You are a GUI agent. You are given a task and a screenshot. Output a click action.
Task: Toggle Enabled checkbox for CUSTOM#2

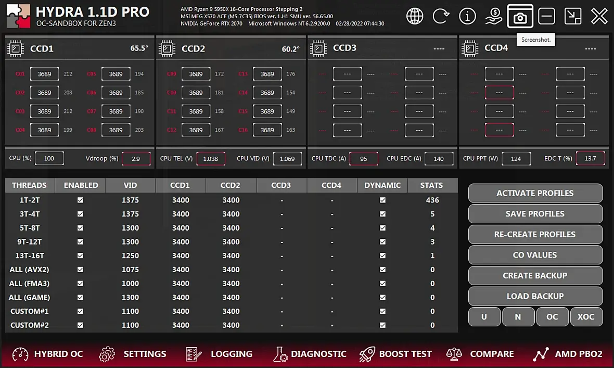(80, 325)
